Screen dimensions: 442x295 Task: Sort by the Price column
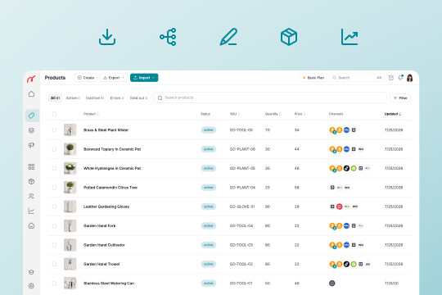coord(300,114)
